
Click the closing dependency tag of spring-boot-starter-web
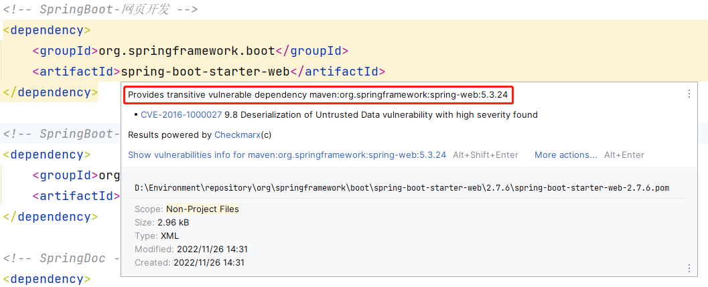(50, 92)
